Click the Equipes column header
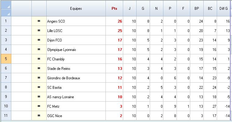The image size is (232, 122). click(76, 9)
